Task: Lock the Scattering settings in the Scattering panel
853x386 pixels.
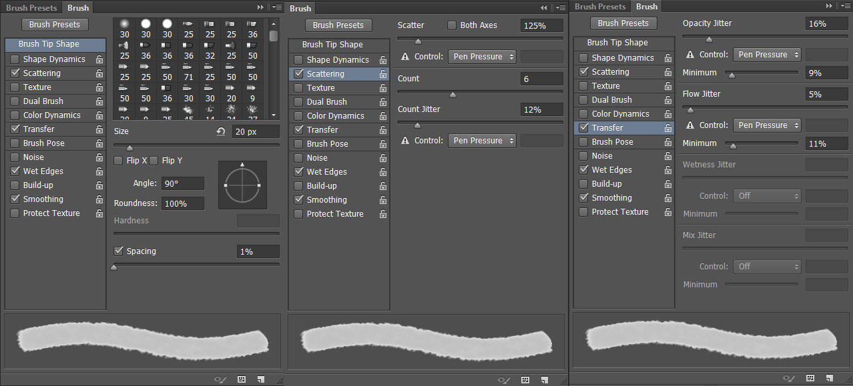Action: 383,74
